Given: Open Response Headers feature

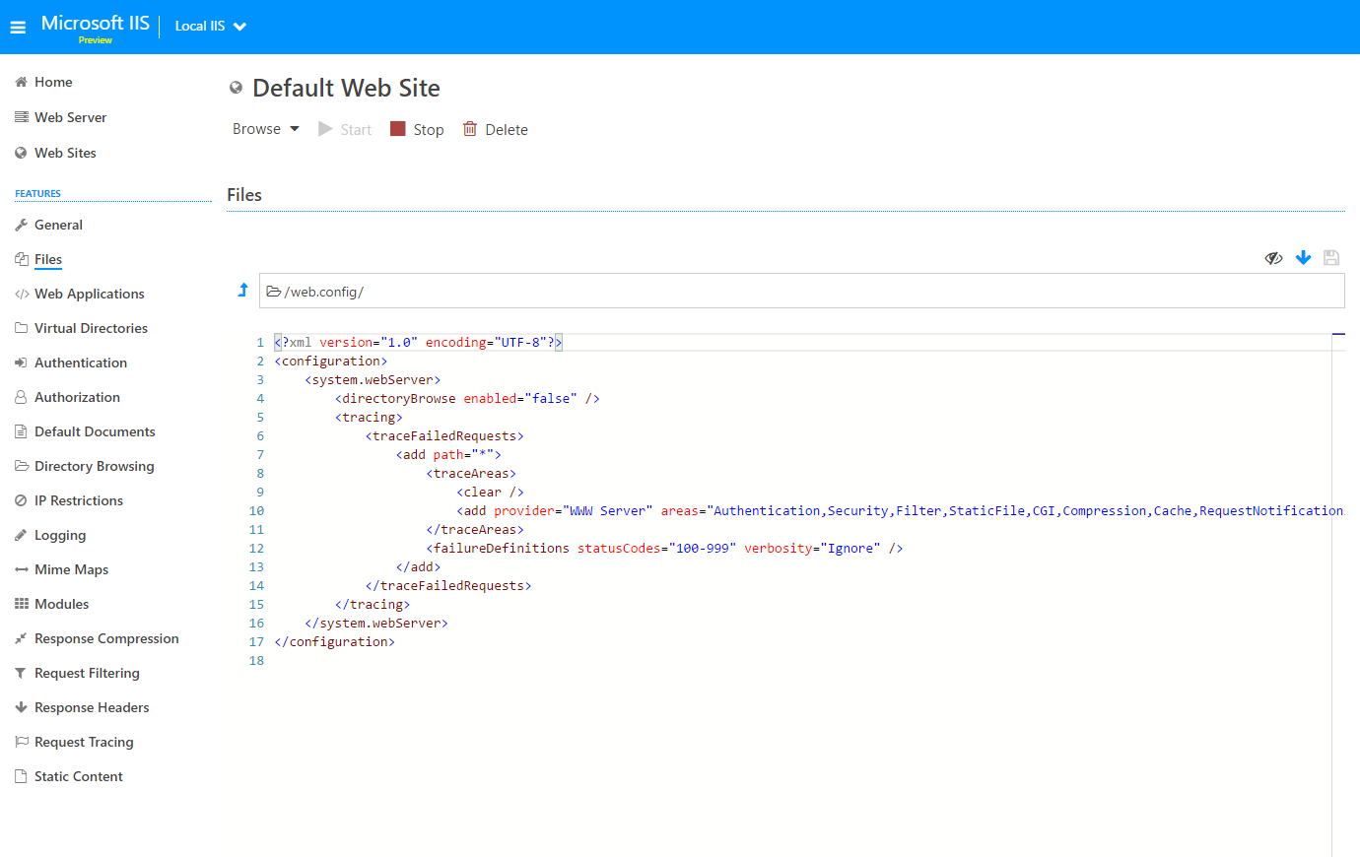Looking at the screenshot, I should pos(92,707).
